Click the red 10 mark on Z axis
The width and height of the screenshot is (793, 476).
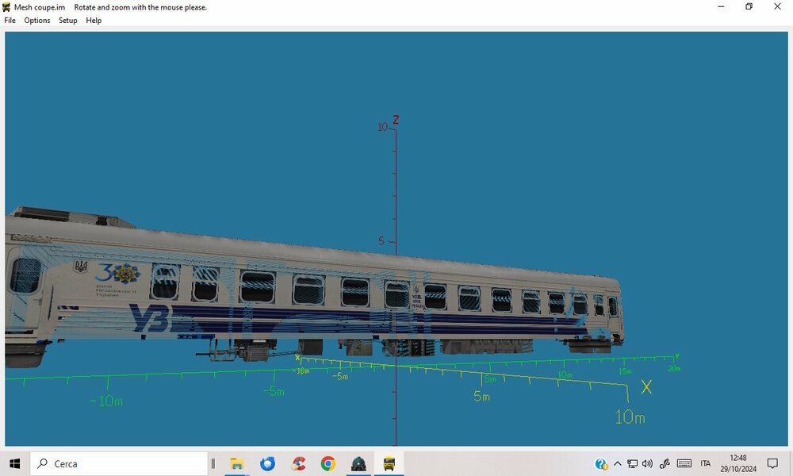pos(382,127)
